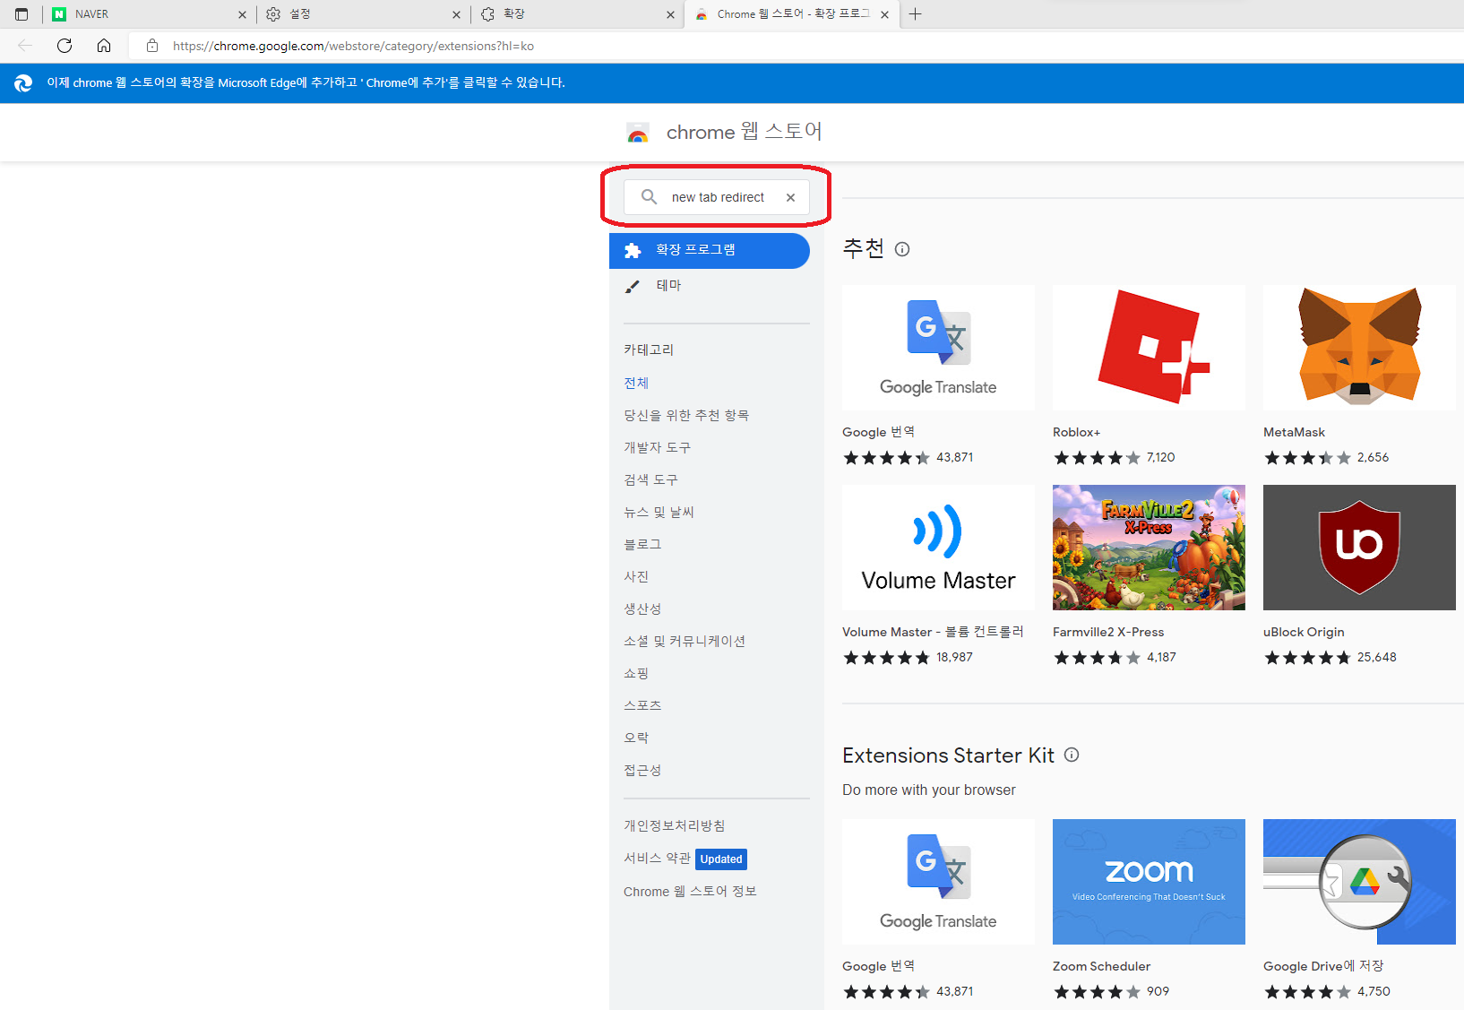Image resolution: width=1464 pixels, height=1010 pixels.
Task: Click the search box with new tab redirect
Action: coord(717,197)
